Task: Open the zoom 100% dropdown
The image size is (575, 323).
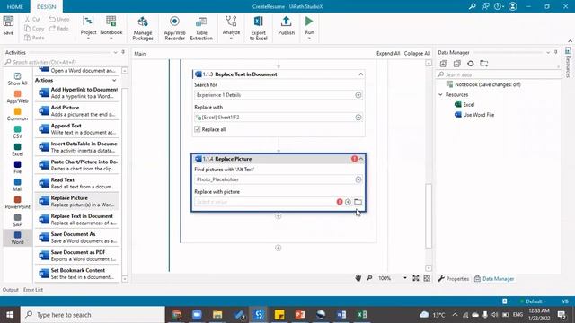Action: [x=405, y=278]
